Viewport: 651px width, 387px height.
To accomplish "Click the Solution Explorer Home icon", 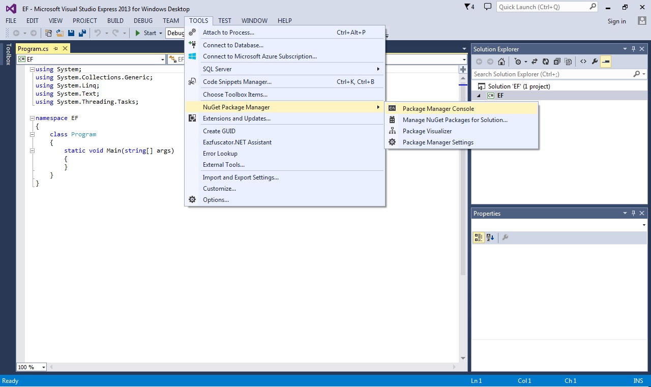I will tap(501, 62).
